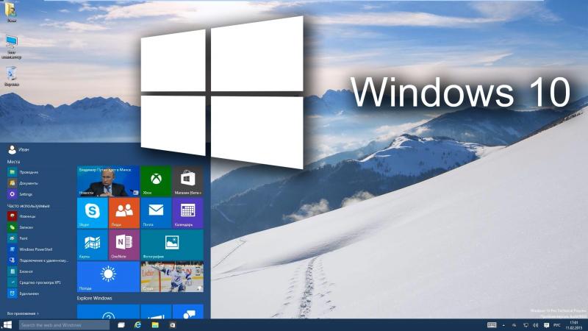
Task: Click the news tile with Putin photo
Action: [x=108, y=181]
